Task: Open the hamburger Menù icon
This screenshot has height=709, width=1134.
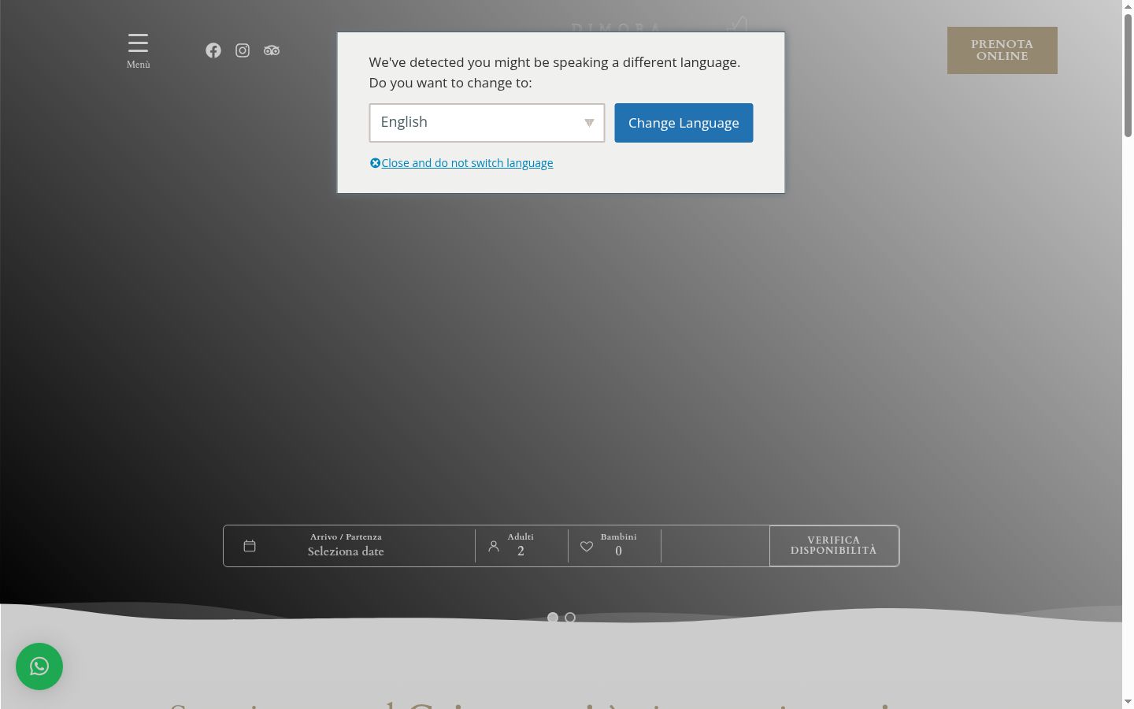Action: click(138, 43)
